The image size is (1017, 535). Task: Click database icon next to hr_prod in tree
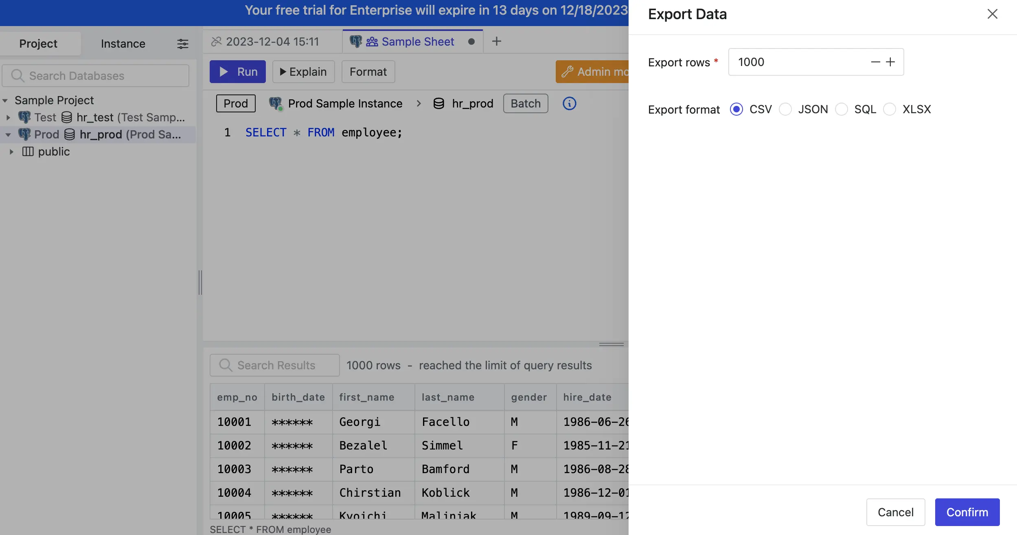point(70,134)
